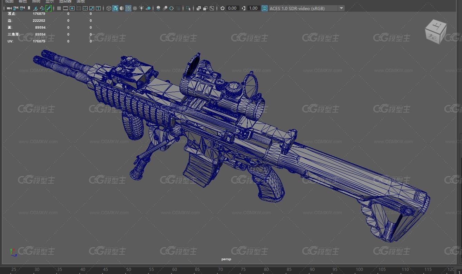The width and height of the screenshot is (462, 274).
Task: Click the '222202' edge count value
Action: coord(39,21)
